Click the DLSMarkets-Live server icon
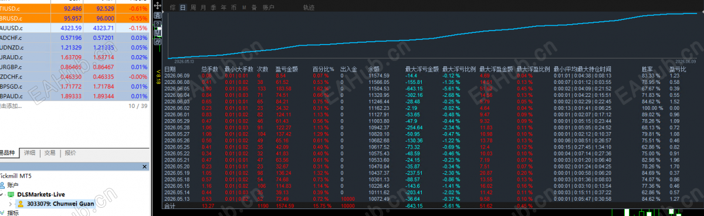This screenshot has width=704, height=216. point(11,194)
